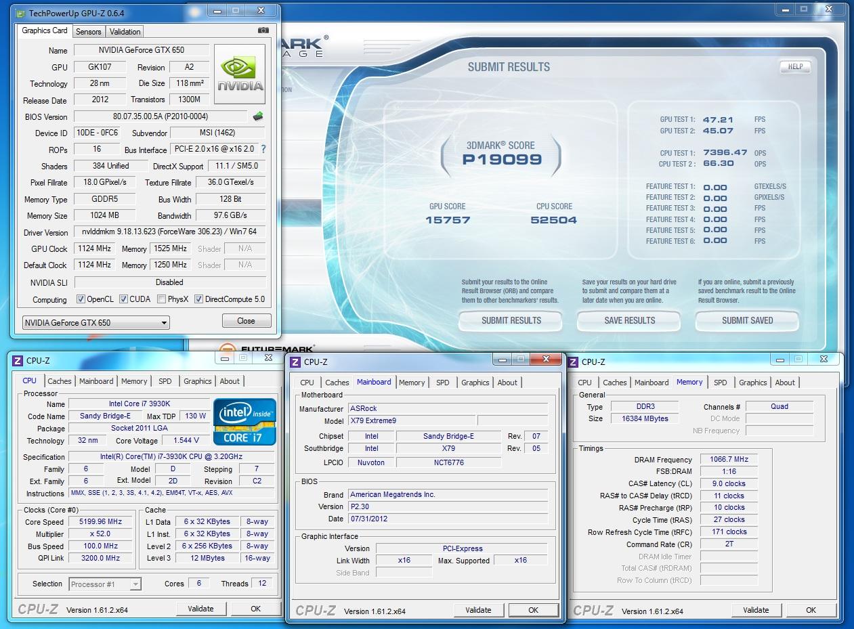Enable the PhysX checkbox

tap(161, 299)
